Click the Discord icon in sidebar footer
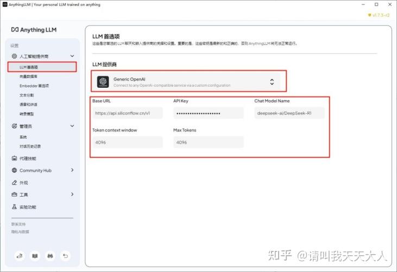This screenshot has width=397, height=272. tap(50, 256)
